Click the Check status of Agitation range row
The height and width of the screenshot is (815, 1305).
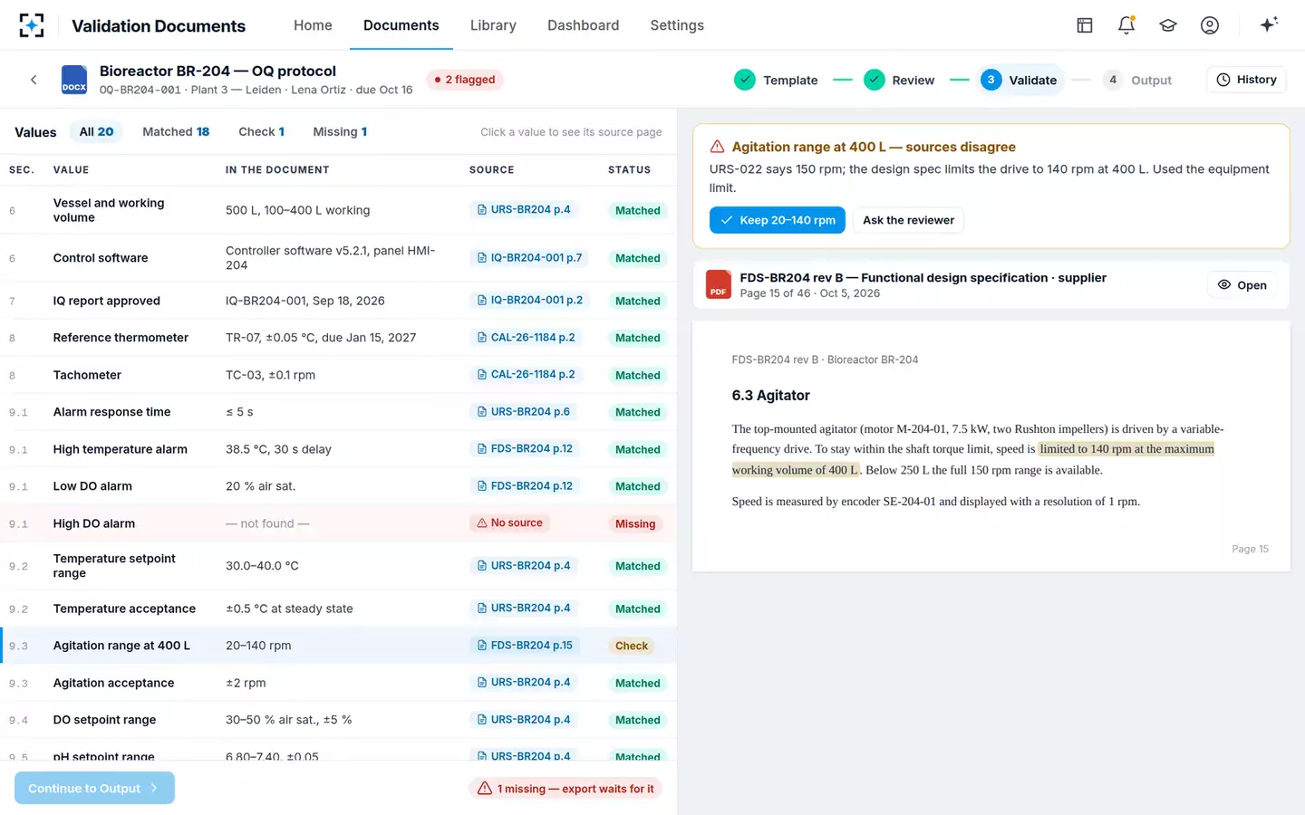(632, 646)
